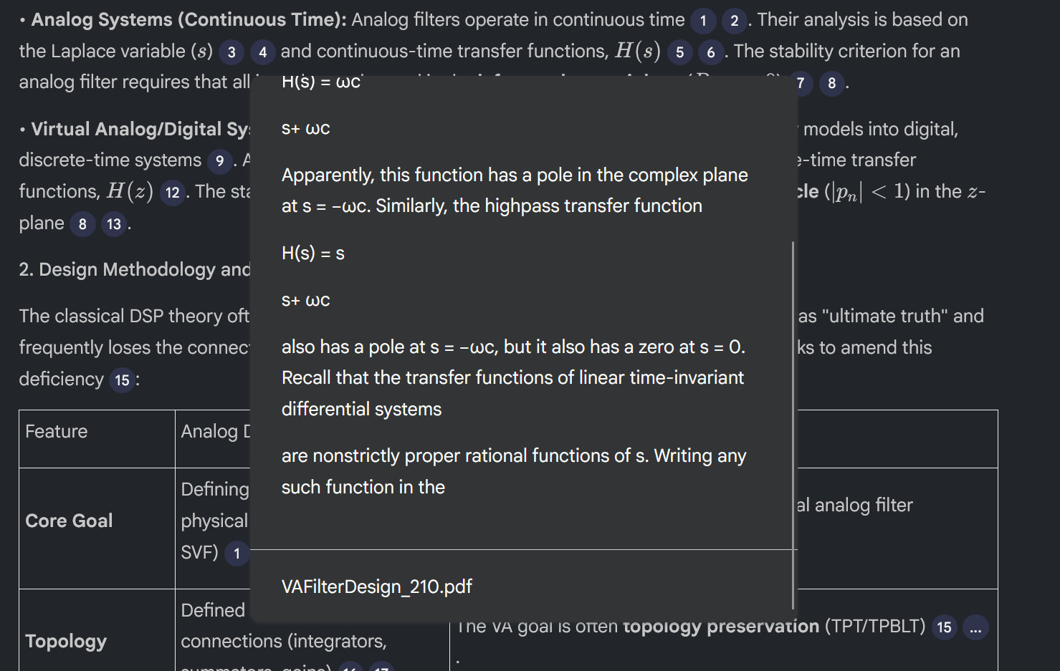Click citation 5 after the H(s) formula
The height and width of the screenshot is (671, 1060).
tap(679, 52)
